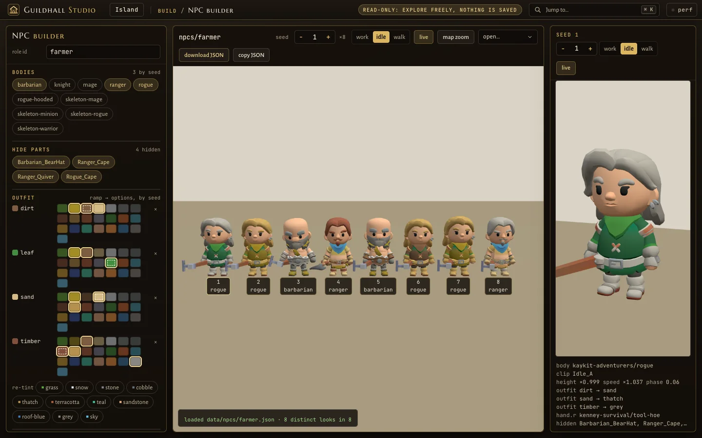Open the perf panel button
Screen dimensions: 702x438
(x=681, y=10)
